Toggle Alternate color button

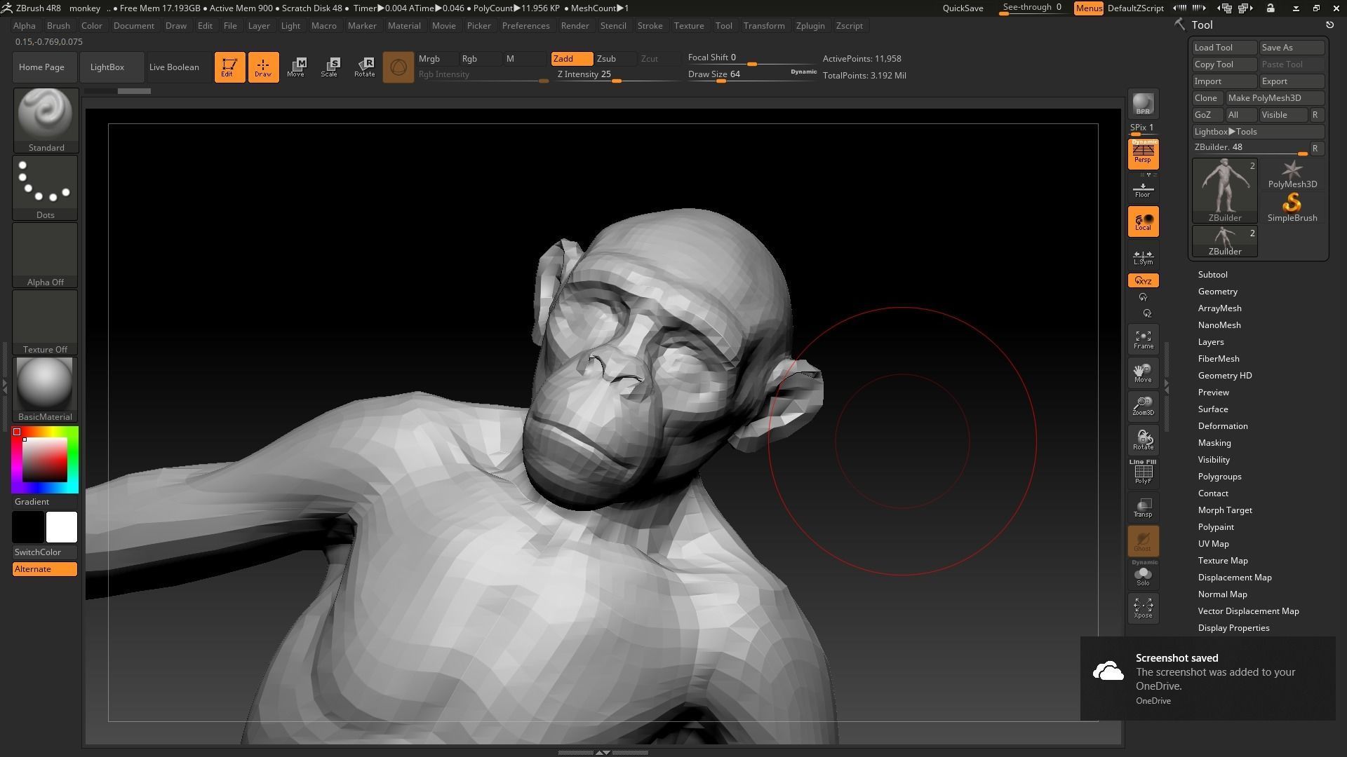tap(45, 569)
